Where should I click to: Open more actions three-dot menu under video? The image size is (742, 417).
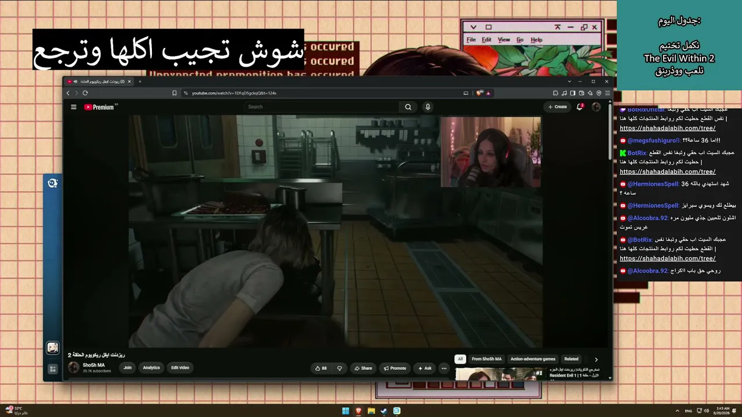[x=444, y=368]
